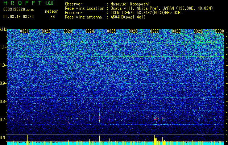Click the A504HB(yagi 4el) antenna value
Viewport: 228px width, 145px height.
128,17
